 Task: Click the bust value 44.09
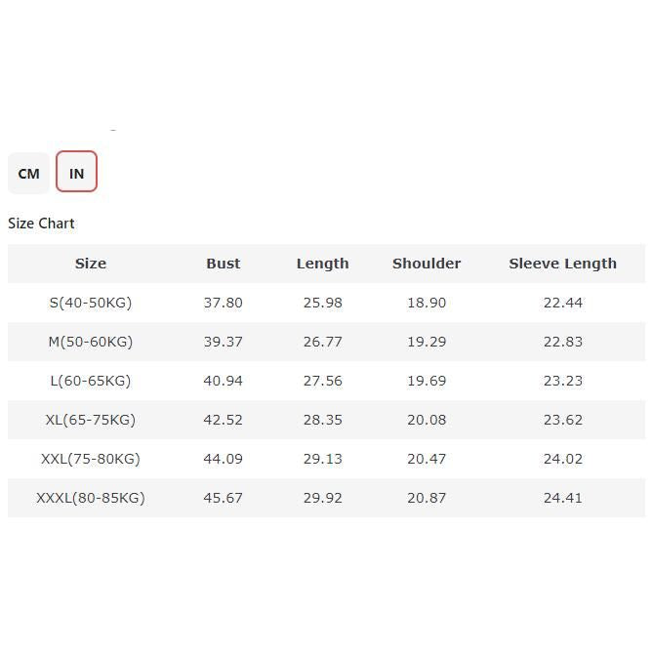click(223, 459)
